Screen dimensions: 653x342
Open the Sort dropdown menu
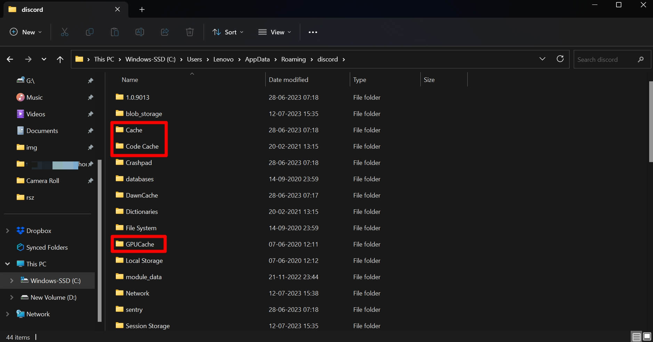[228, 32]
